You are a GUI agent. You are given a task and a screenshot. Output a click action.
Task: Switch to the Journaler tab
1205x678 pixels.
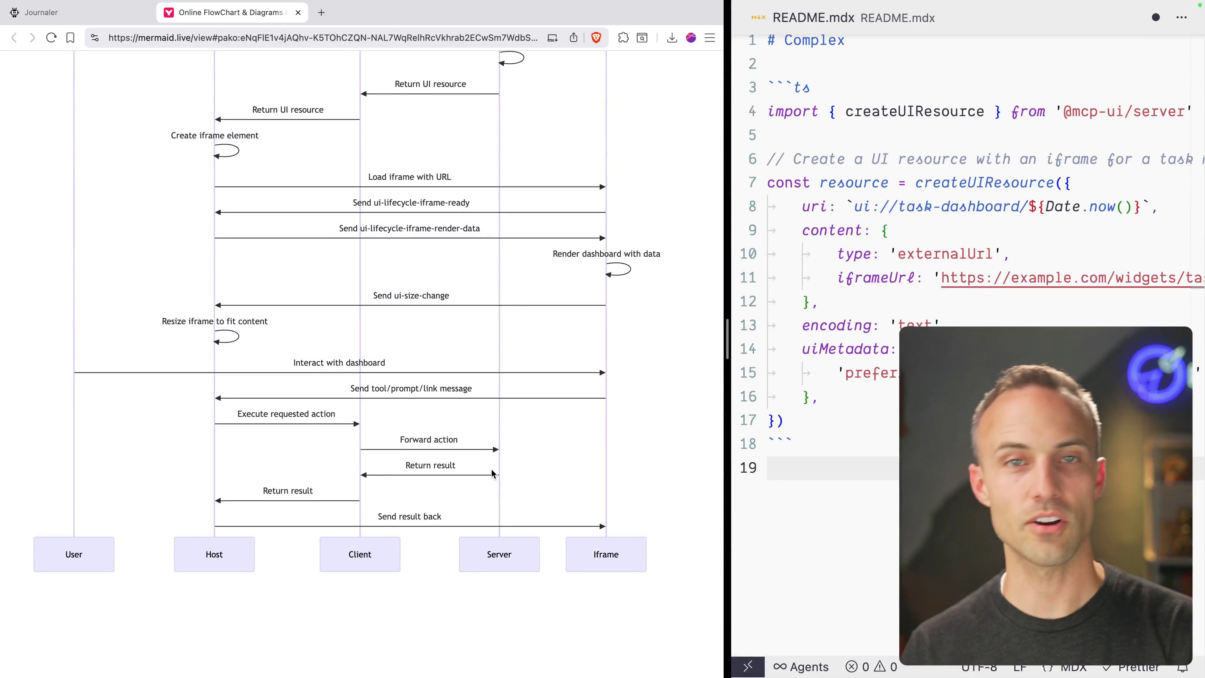[41, 13]
